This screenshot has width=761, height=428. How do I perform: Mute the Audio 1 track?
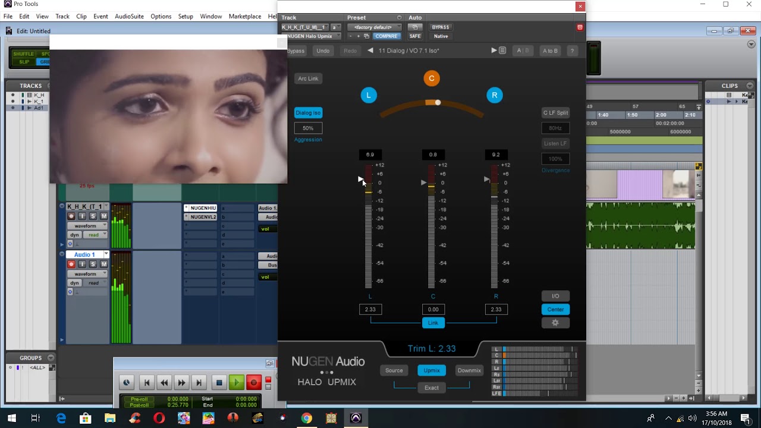click(104, 265)
